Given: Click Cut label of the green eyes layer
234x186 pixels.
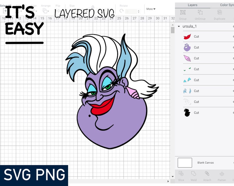Looking at the screenshot, I should click(196, 69).
